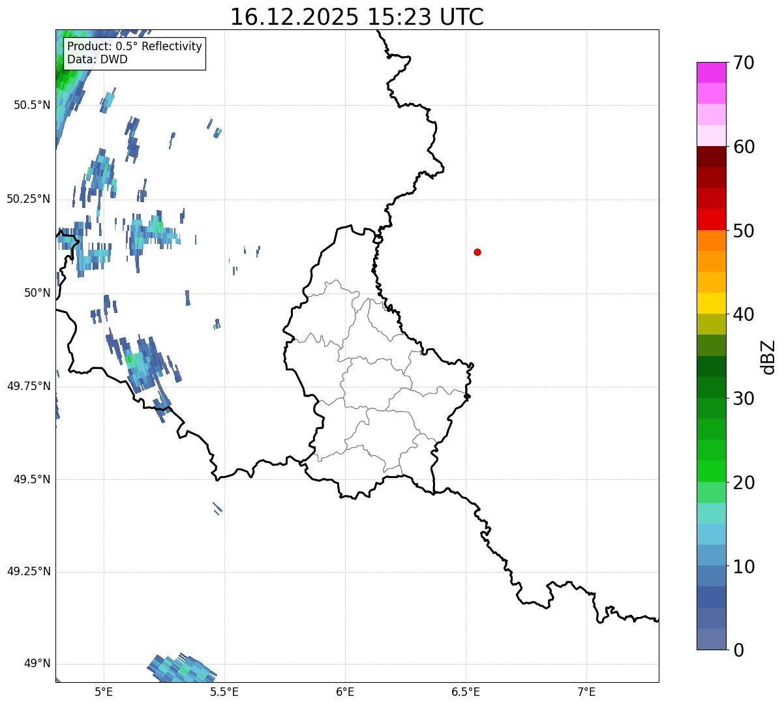Screen dimensions: 784x705
Task: Click the 20 colorbar tick label
Action: tap(744, 483)
